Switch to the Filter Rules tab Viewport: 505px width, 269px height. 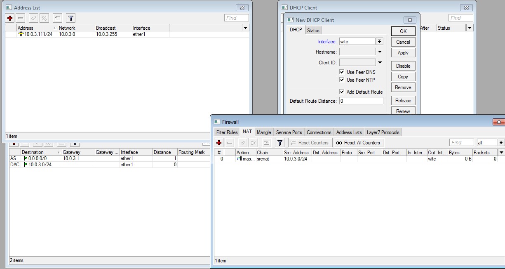coord(227,132)
